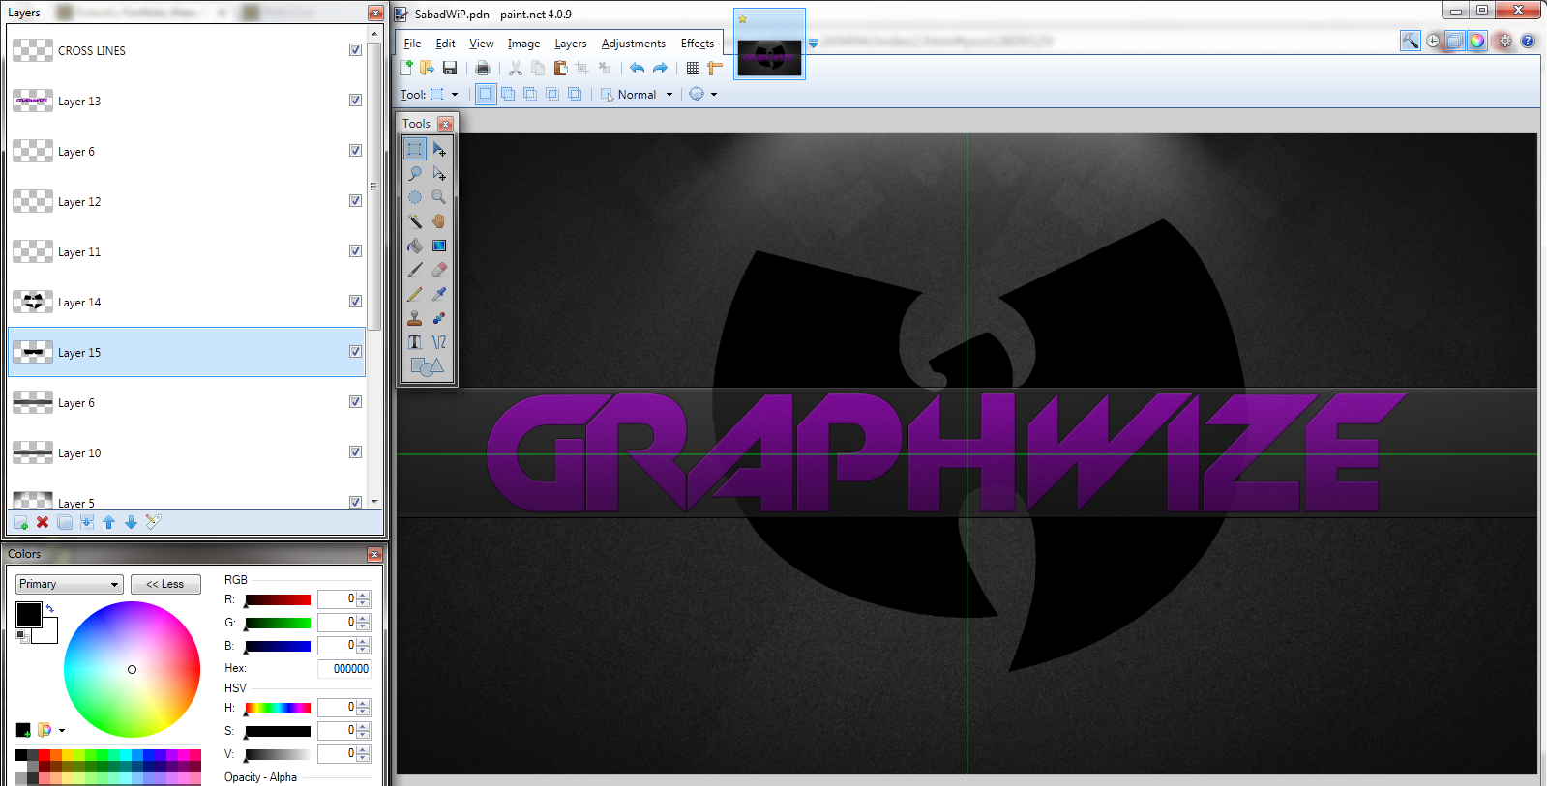Swap primary and secondary colors
This screenshot has height=786, width=1547.
click(50, 608)
